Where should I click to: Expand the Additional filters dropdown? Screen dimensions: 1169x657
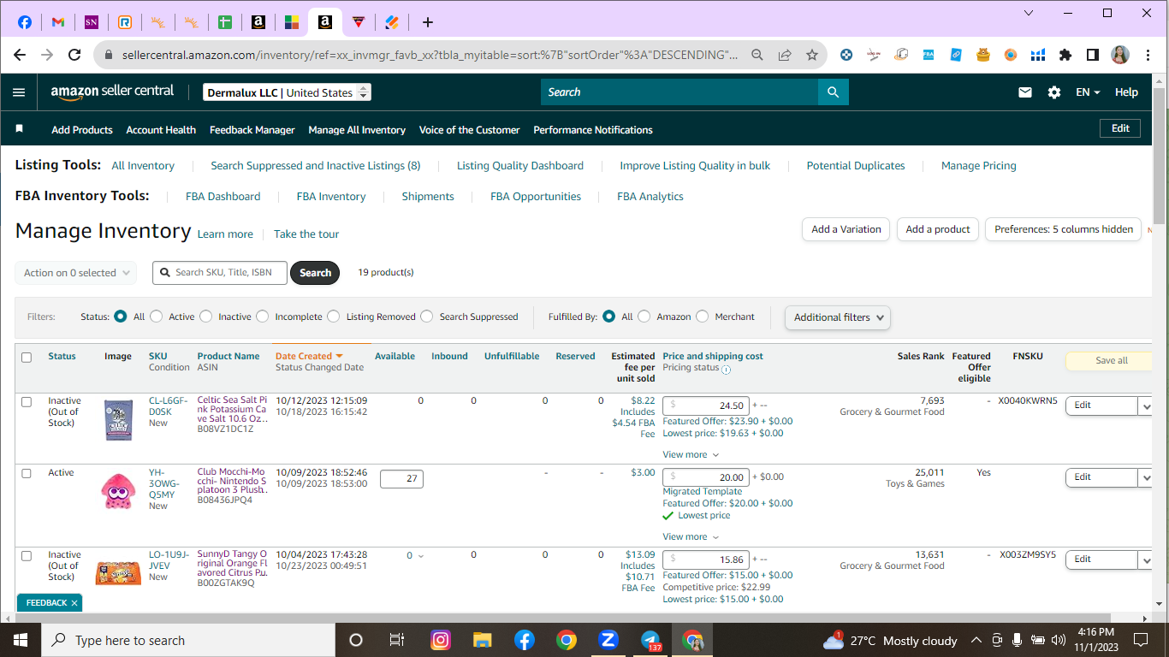(x=838, y=317)
